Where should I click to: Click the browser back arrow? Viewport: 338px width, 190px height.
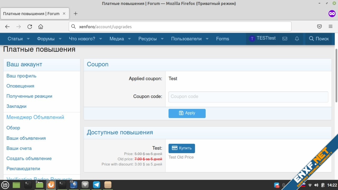click(7, 26)
